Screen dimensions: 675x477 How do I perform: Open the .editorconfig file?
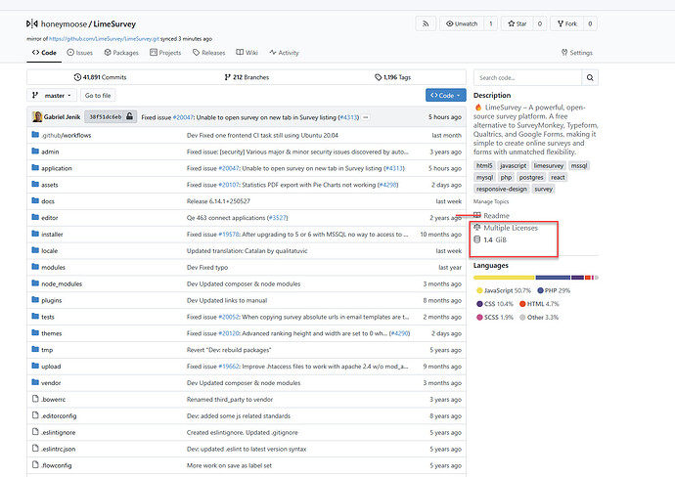point(59,416)
